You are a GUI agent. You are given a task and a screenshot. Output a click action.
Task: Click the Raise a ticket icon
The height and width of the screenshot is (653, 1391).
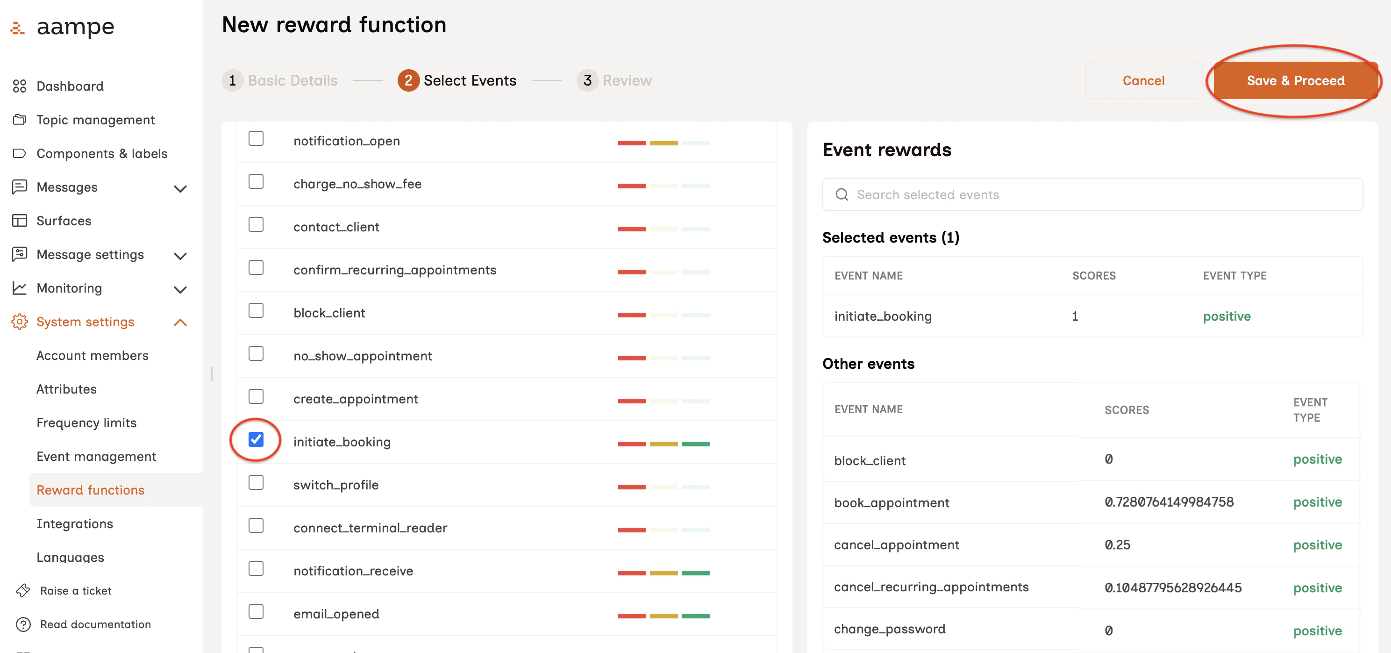(23, 590)
